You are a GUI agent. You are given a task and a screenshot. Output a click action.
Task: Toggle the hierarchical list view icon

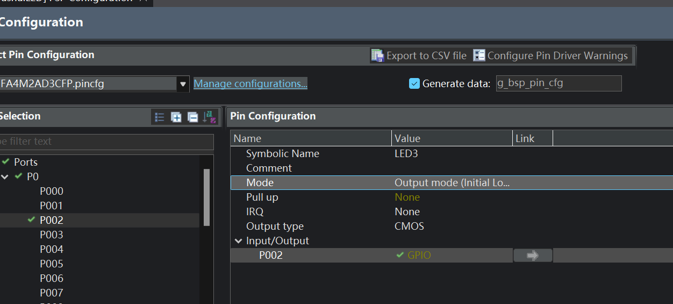click(x=160, y=117)
